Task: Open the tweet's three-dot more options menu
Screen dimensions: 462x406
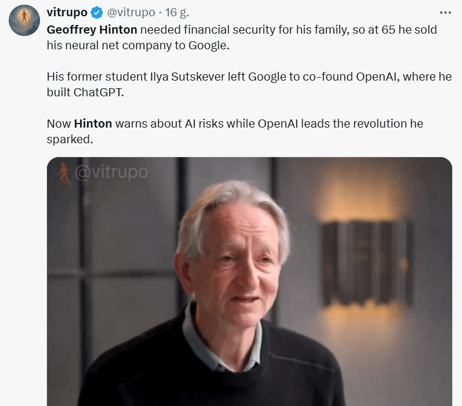Action: 445,12
